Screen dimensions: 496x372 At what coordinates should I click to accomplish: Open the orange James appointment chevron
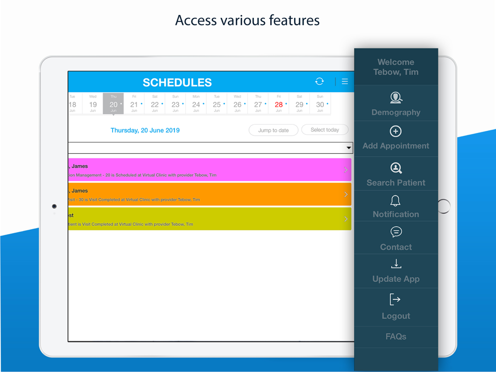coord(346,194)
